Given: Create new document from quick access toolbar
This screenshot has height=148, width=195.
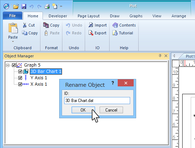Looking at the screenshot, I should click(x=55, y=6).
